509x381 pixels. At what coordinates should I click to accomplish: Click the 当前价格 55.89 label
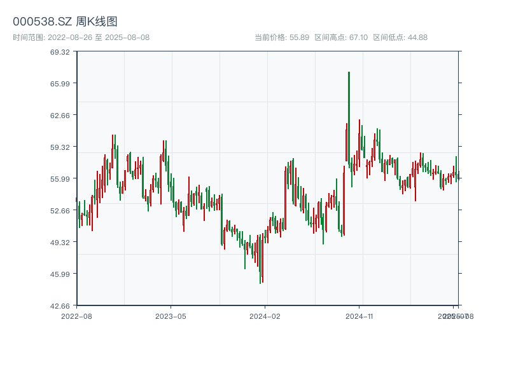coord(282,37)
